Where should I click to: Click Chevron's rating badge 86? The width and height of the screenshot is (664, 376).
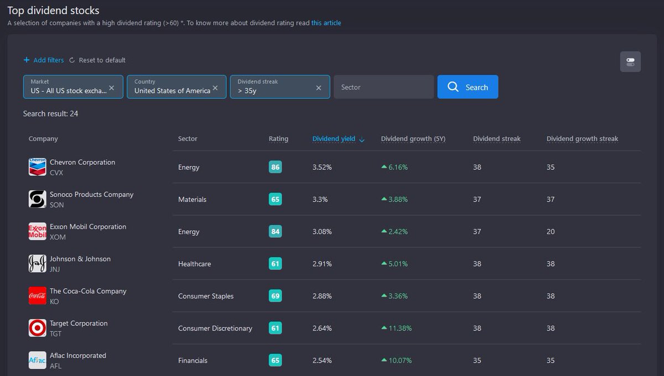point(275,167)
